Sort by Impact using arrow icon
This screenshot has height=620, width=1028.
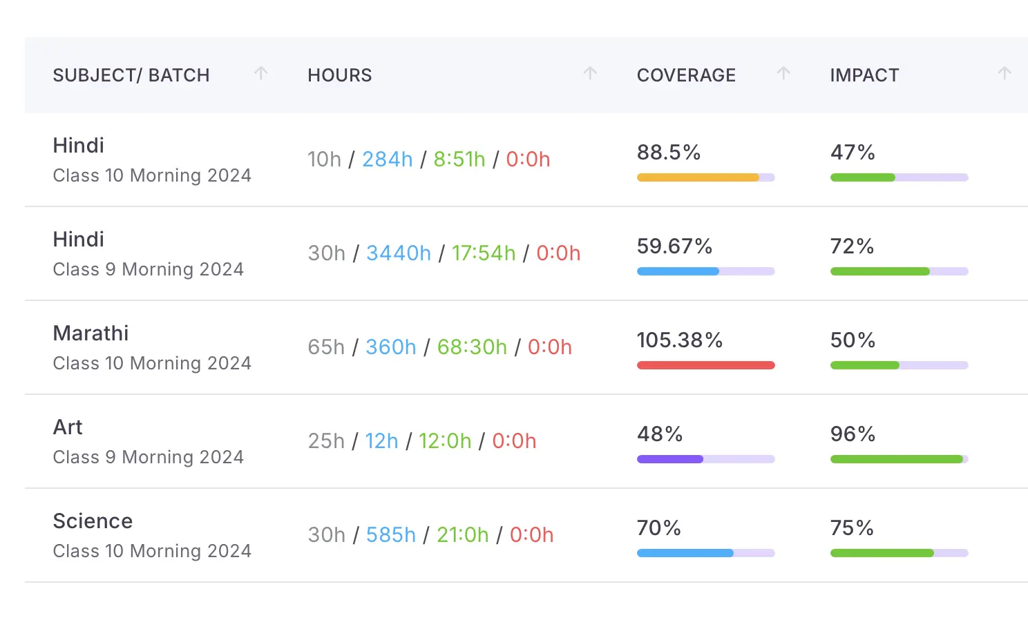[x=1005, y=73]
